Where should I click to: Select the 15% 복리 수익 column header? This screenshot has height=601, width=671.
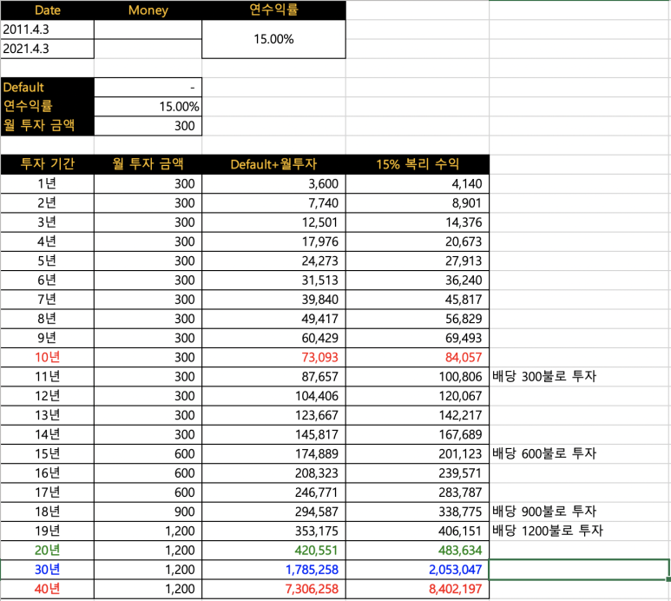418,164
